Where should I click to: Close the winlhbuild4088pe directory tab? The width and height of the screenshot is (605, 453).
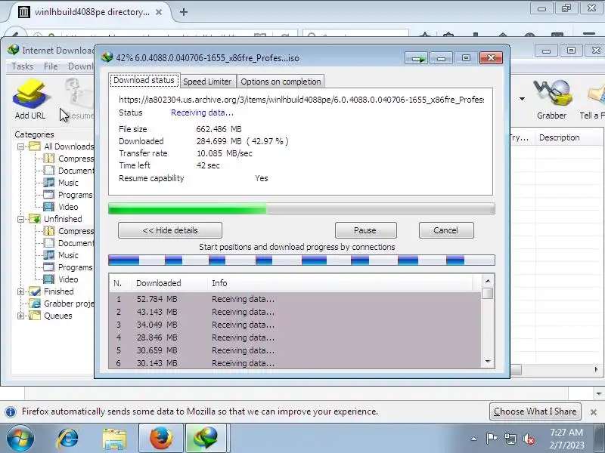pos(159,12)
